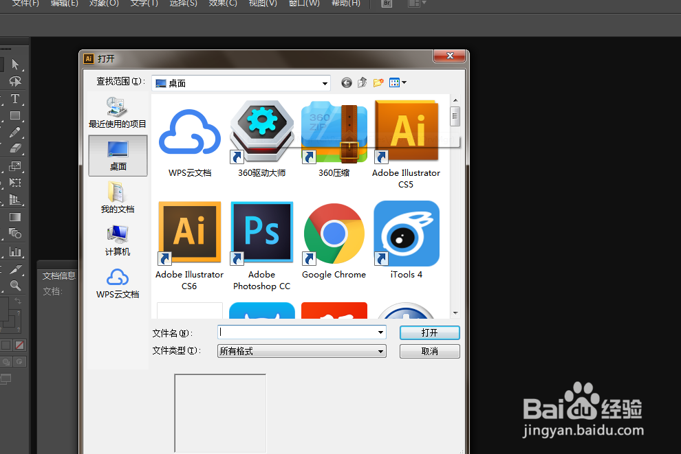Set None fill swatch
Screen dimensions: 681x454
19,345
